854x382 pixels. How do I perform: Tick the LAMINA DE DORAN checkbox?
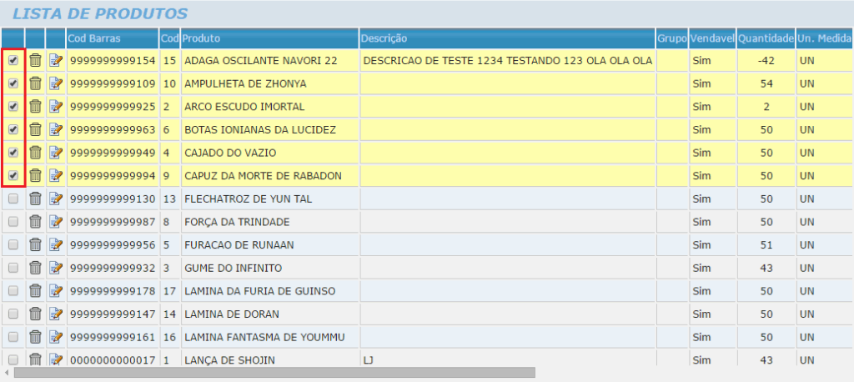[x=13, y=314]
